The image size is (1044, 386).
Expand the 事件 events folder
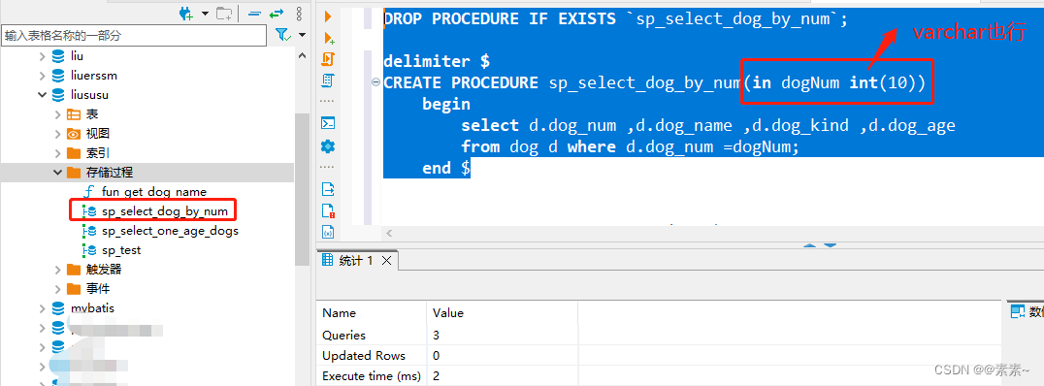58,289
